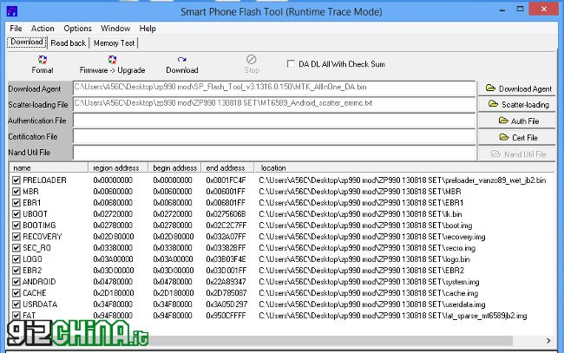Viewport: 564px width, 353px height.
Task: Uncheck the EBR1 partition
Action: pyautogui.click(x=16, y=203)
